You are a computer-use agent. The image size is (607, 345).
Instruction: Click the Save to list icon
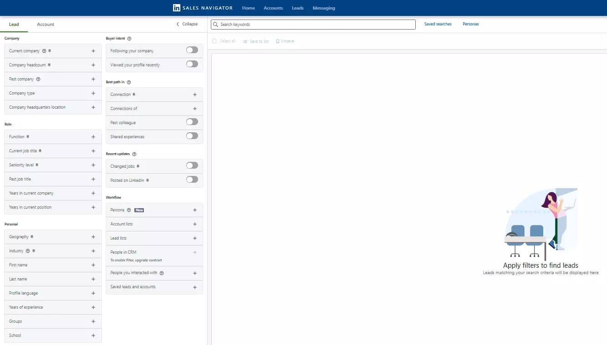point(244,40)
